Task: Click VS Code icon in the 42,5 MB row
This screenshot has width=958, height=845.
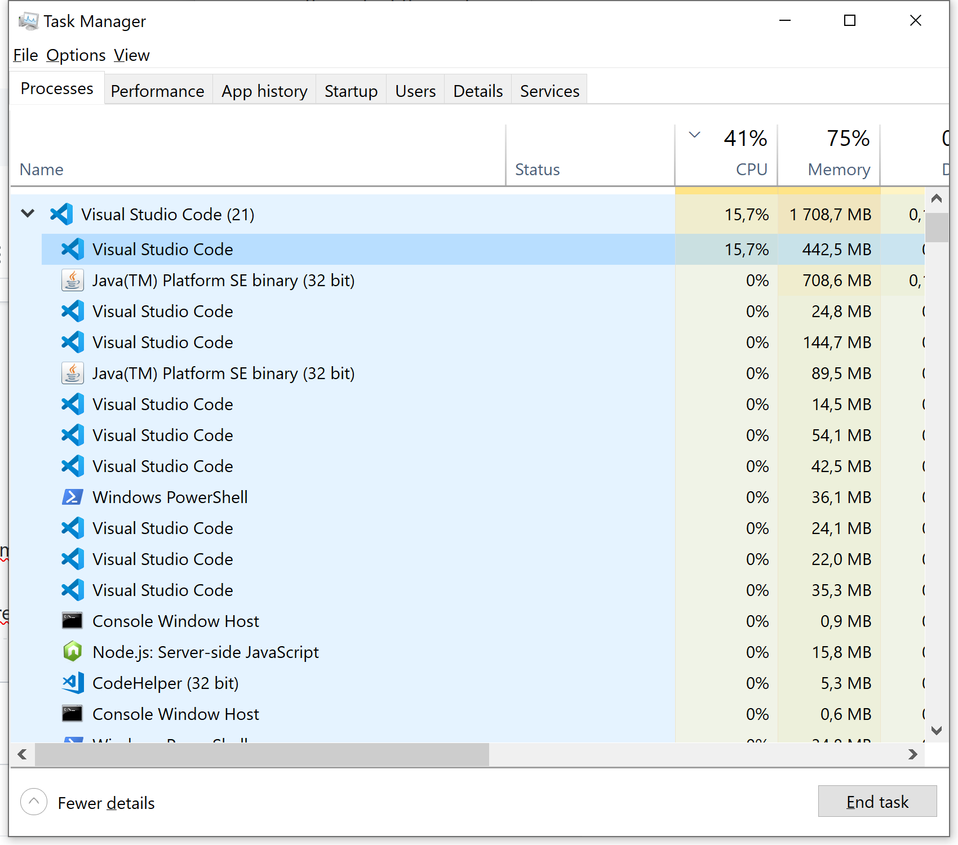Action: 73,466
